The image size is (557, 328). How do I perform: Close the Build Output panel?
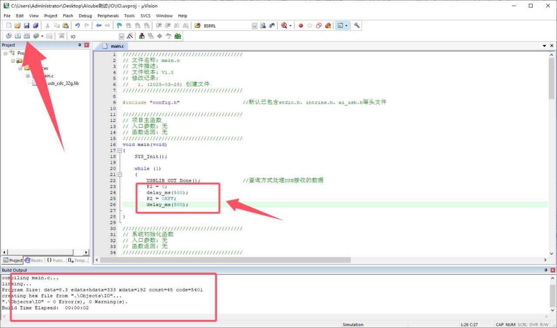pyautogui.click(x=553, y=270)
